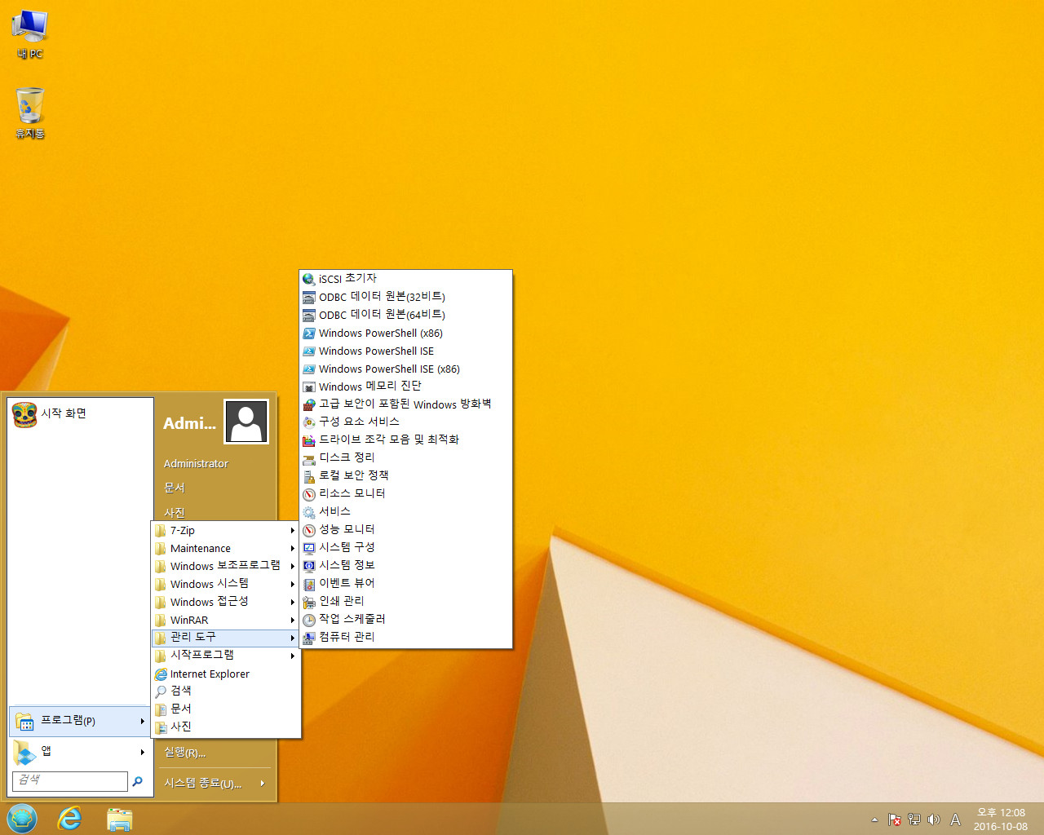Open 문서 entry in programs list
This screenshot has width=1044, height=835.
click(x=226, y=709)
